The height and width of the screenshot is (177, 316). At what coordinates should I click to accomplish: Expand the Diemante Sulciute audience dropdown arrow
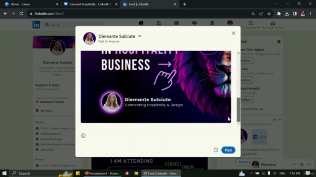tap(139, 36)
